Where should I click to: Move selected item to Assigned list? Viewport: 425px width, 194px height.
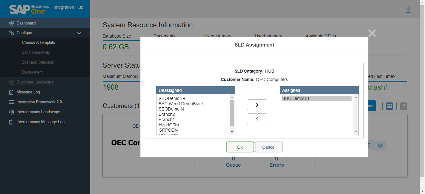(257, 105)
